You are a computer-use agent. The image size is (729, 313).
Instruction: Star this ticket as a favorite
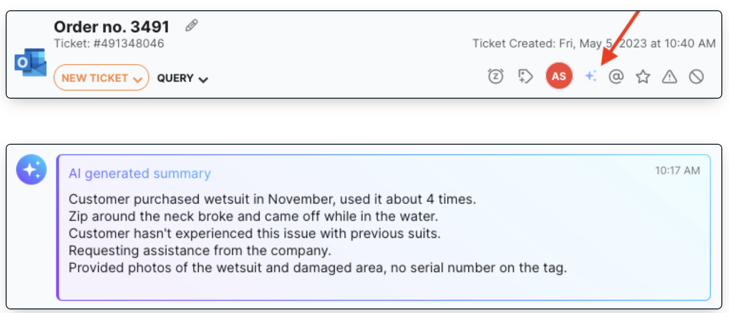point(643,77)
